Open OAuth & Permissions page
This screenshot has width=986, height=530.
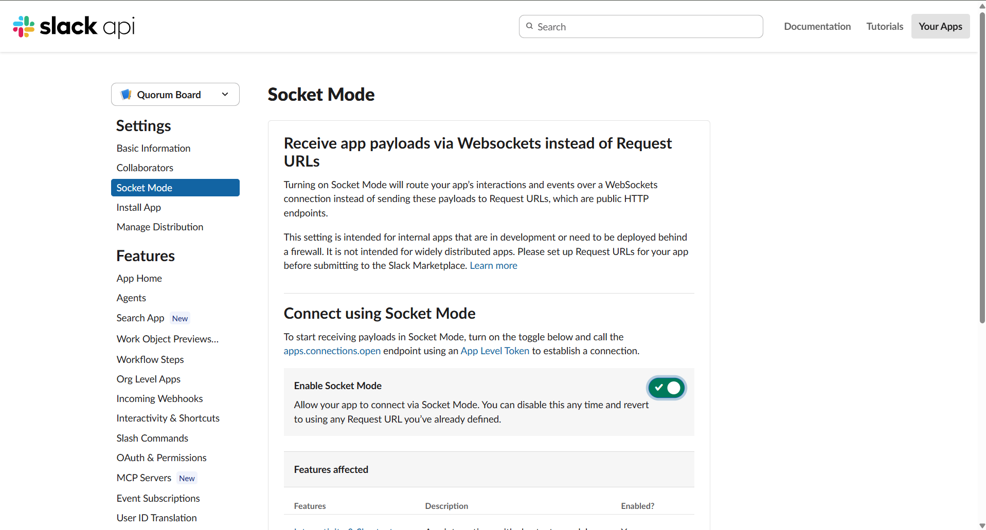(162, 458)
